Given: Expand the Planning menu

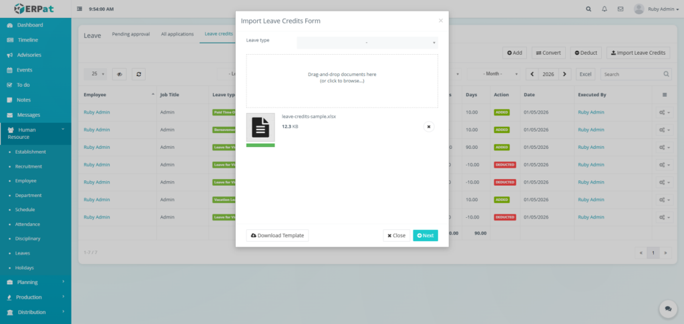Looking at the screenshot, I should (x=35, y=282).
